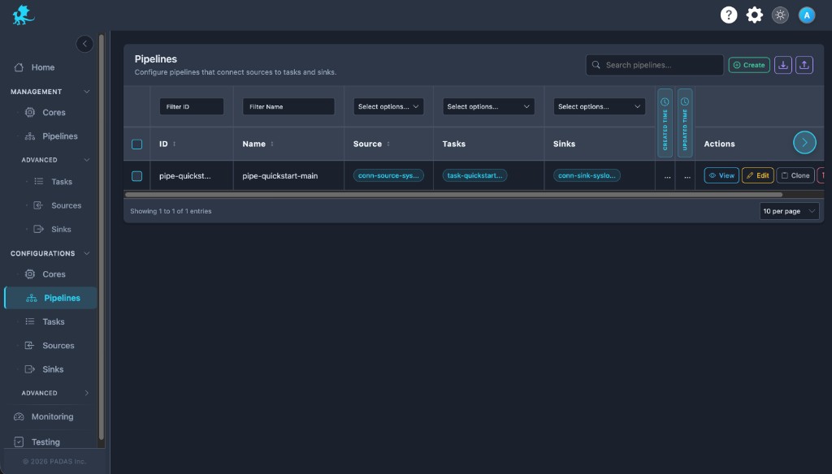
Task: Go to Home in sidebar
Action: [43, 67]
